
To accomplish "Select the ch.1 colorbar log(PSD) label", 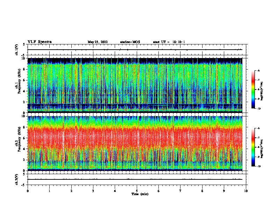I will coord(262,91).
